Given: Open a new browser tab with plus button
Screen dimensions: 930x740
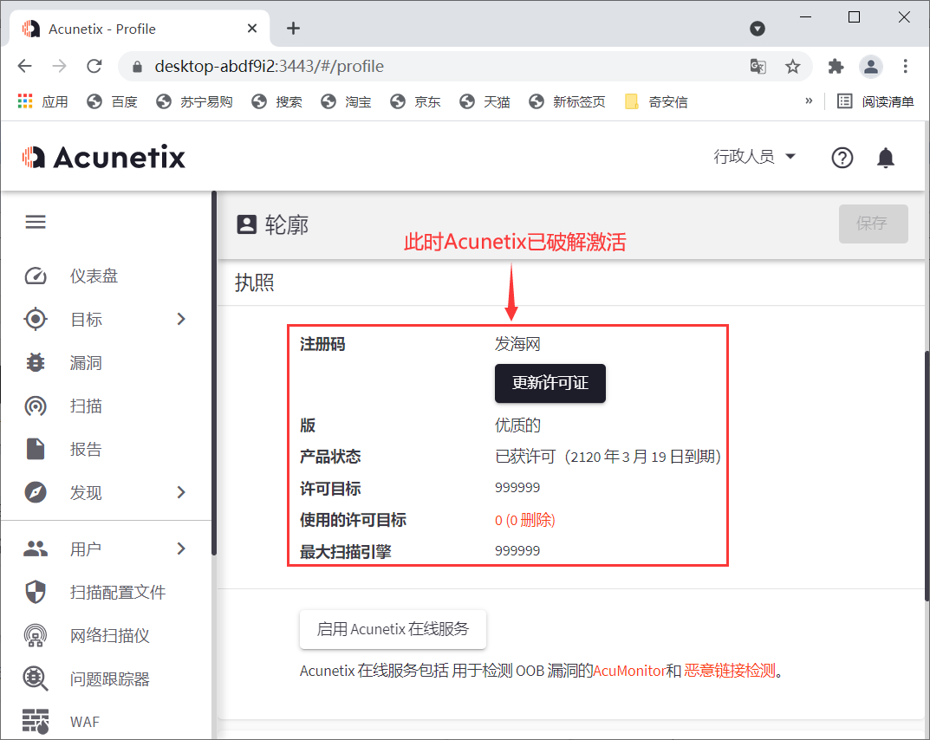Looking at the screenshot, I should pos(293,29).
